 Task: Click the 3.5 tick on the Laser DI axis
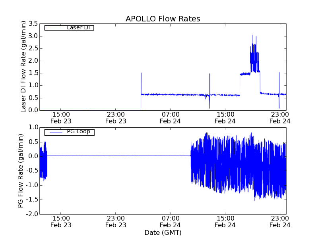(33, 24)
